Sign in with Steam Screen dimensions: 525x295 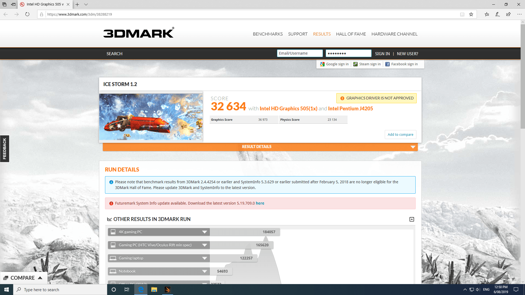[367, 64]
